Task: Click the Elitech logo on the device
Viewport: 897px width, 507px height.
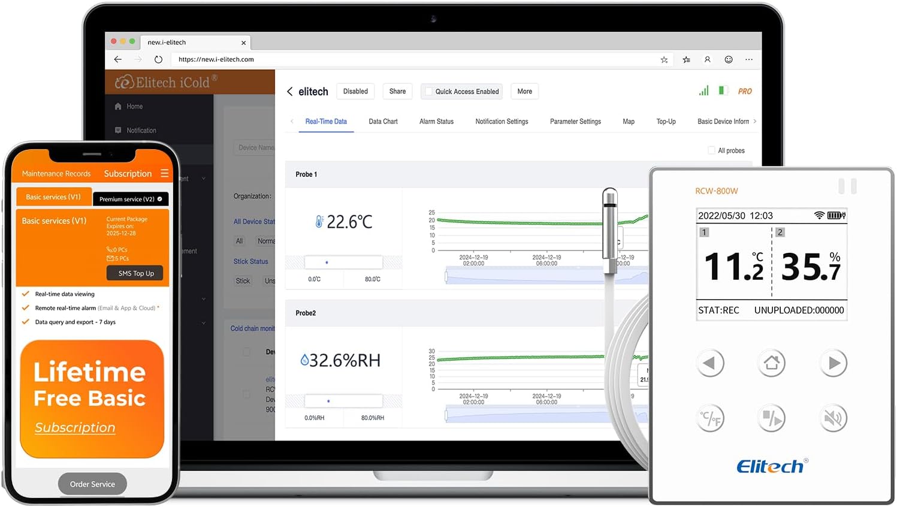Action: click(x=772, y=466)
